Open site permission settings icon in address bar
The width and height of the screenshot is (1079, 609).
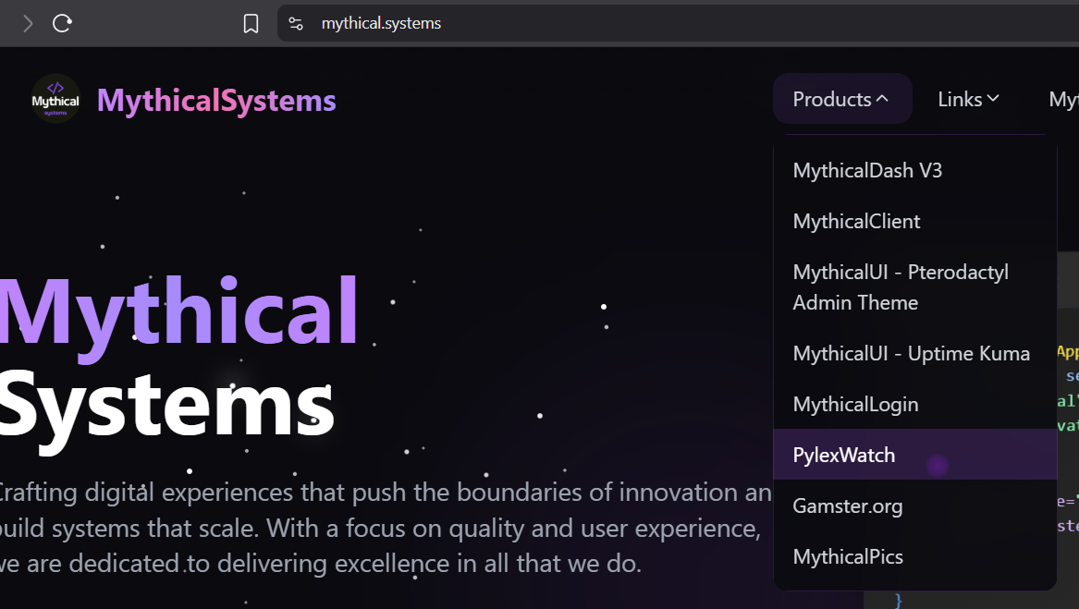[295, 23]
